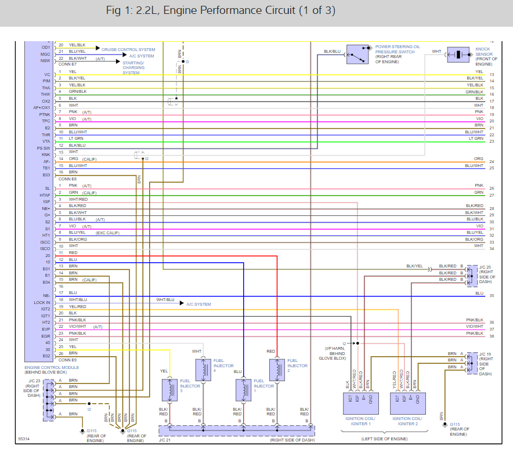The height and width of the screenshot is (456, 513).
Task: Click the 'IGT2' pin label
Action: pyautogui.click(x=45, y=309)
